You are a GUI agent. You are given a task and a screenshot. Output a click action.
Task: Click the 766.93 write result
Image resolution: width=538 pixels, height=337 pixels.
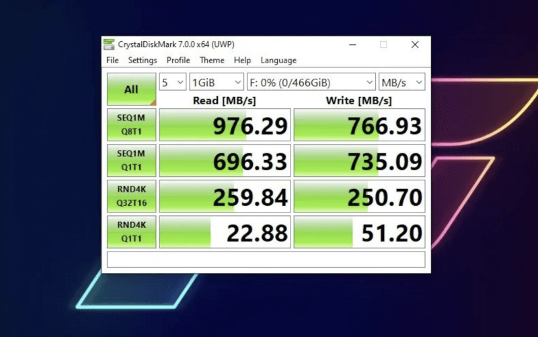coord(359,125)
